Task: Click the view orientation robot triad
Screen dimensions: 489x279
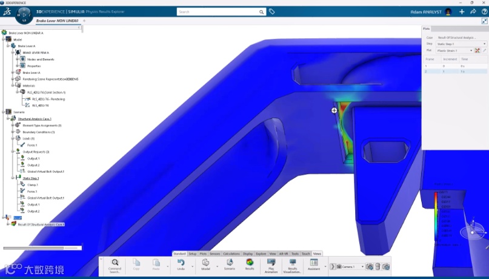Action: 473,231
